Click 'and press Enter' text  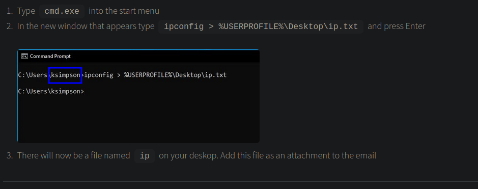[x=397, y=26]
